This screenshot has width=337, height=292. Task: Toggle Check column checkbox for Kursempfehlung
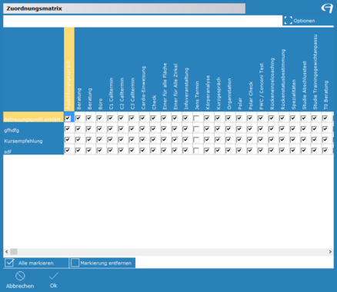(x=153, y=140)
